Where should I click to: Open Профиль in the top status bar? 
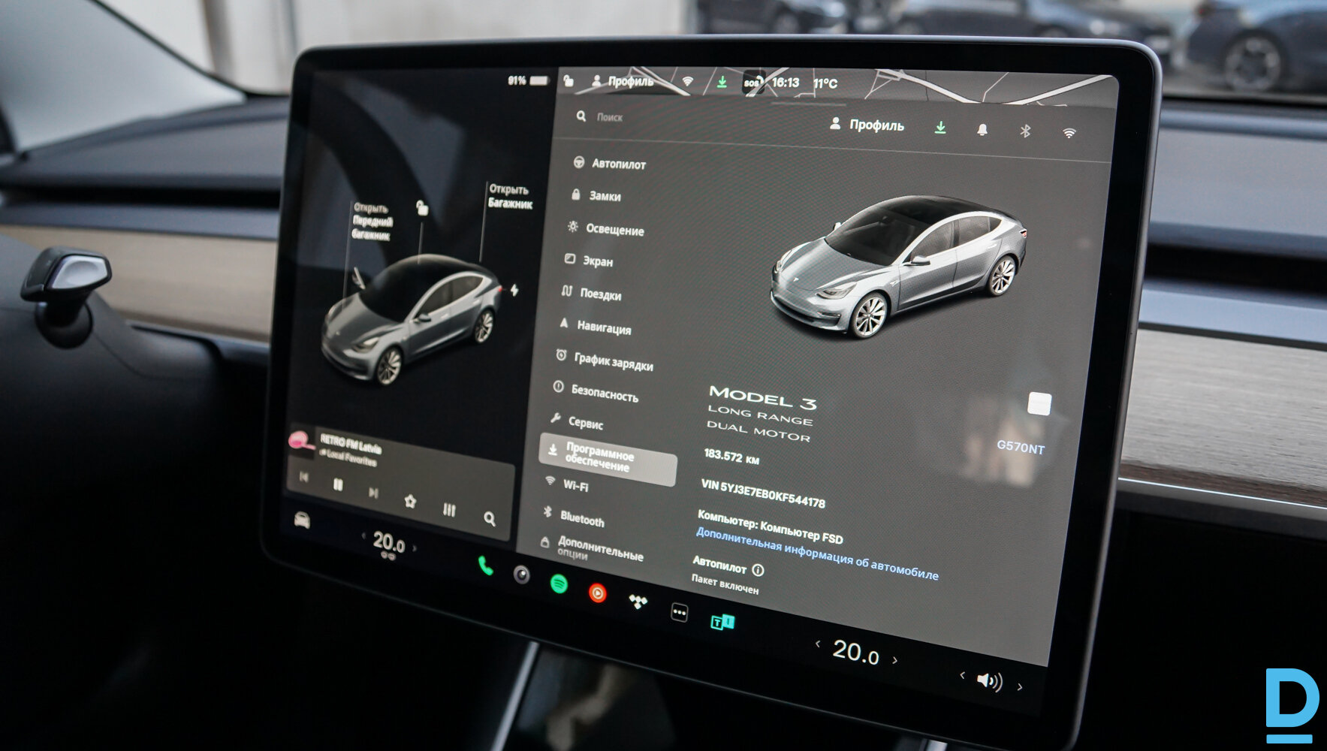point(623,81)
